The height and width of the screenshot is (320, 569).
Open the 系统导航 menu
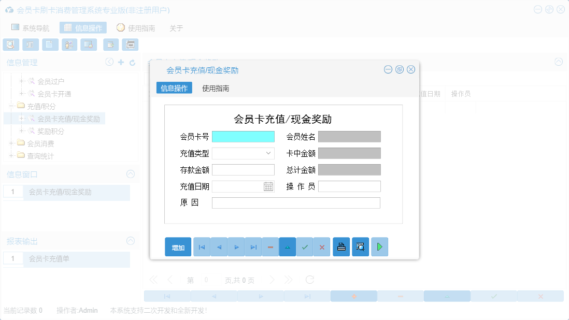click(31, 27)
